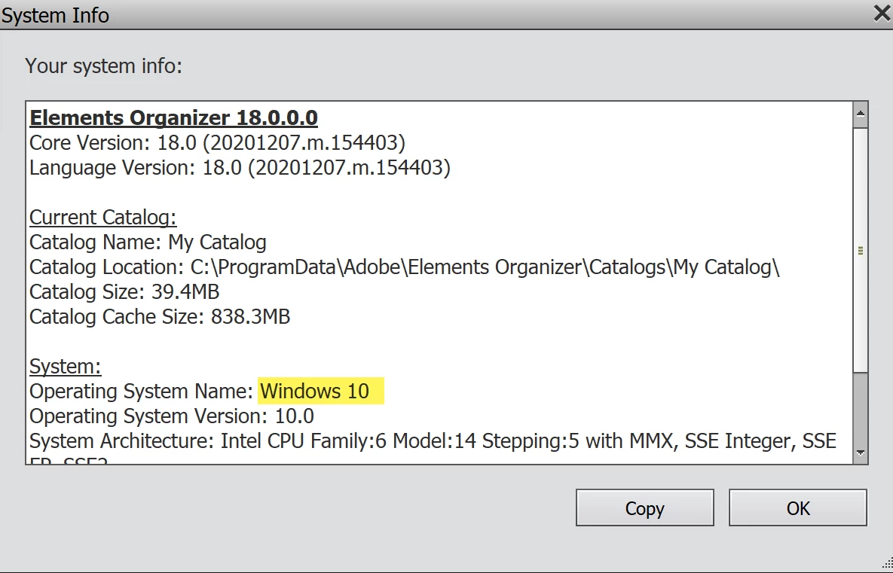
Task: Click the Catalog Cache Size: 838.3MB line
Action: click(160, 317)
